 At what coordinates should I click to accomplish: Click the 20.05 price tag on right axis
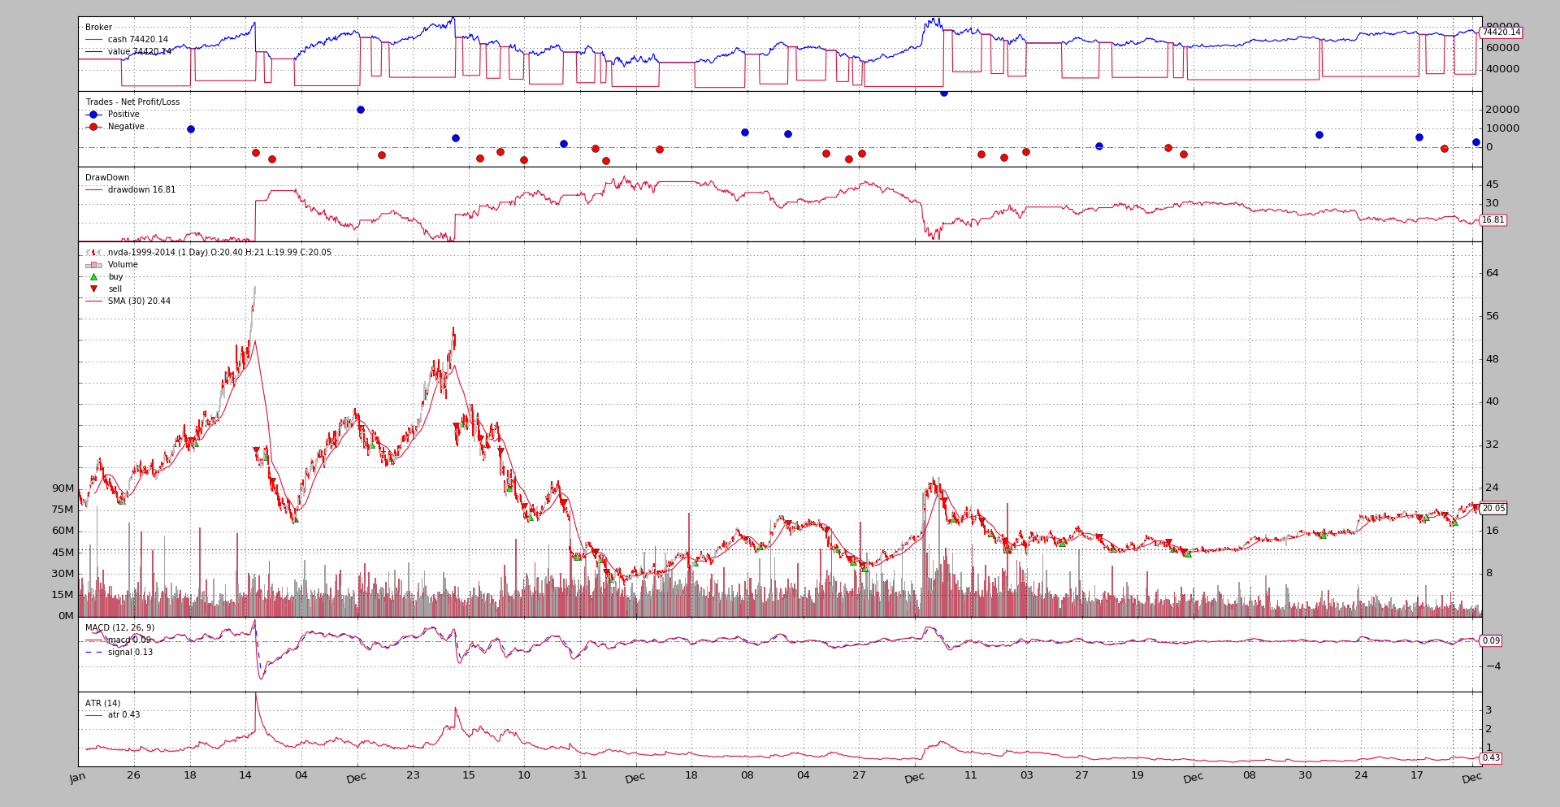click(x=1493, y=509)
